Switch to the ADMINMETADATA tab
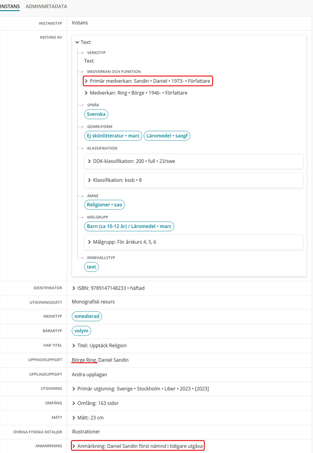The height and width of the screenshot is (453, 313). [x=46, y=6]
